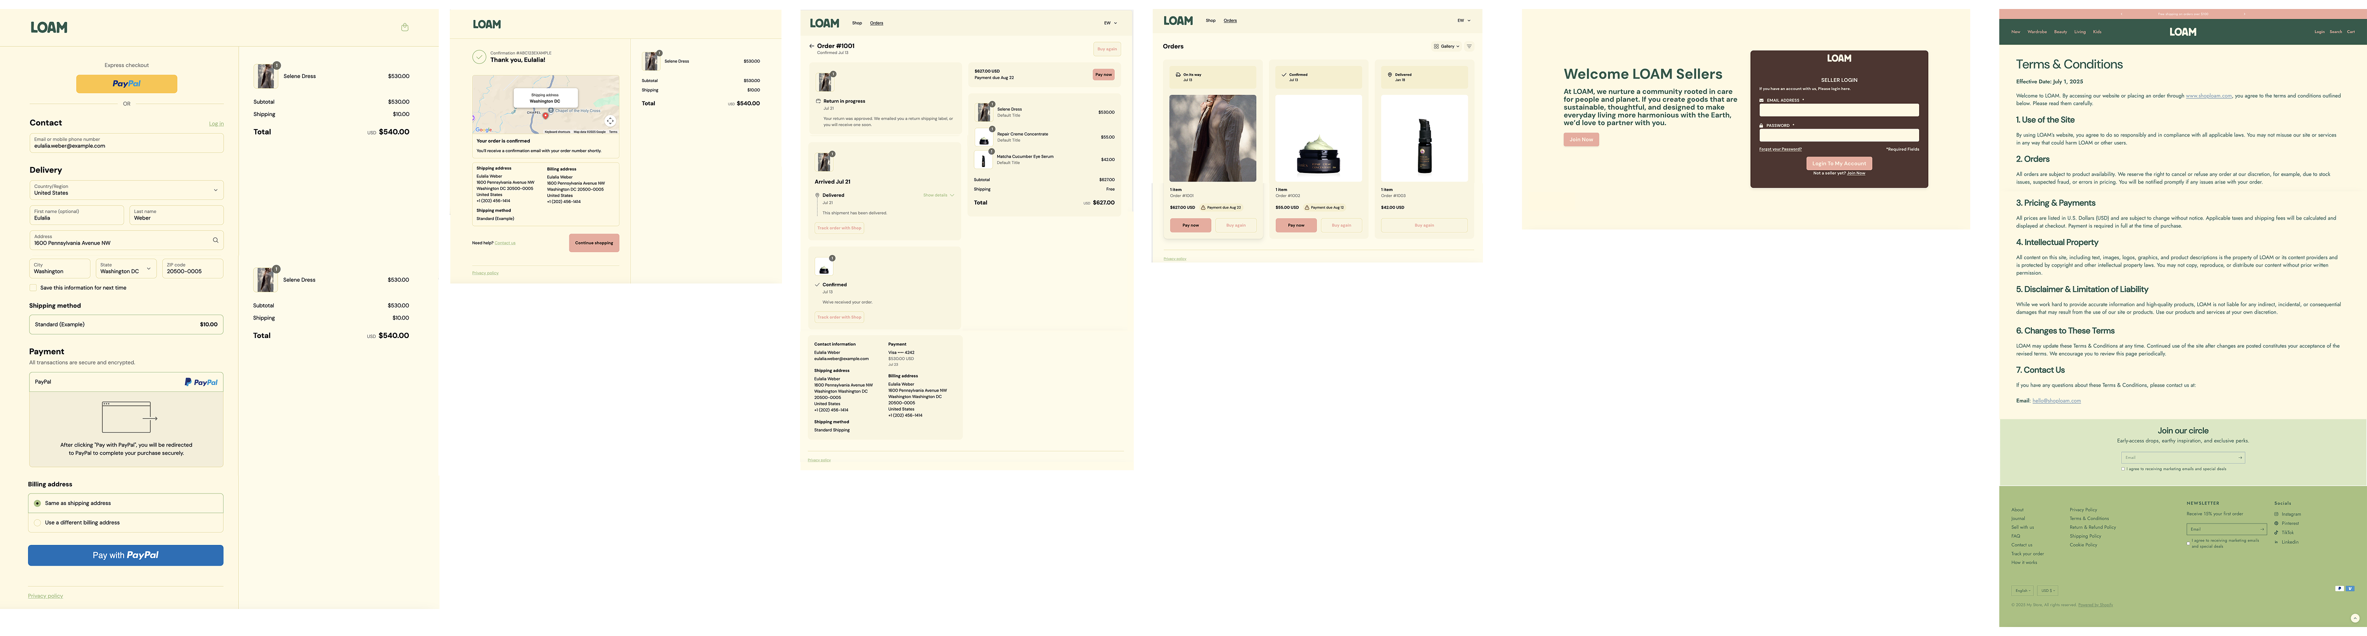Open Order #1001 dress thumbnail
2367x636 pixels.
[x=1212, y=137]
